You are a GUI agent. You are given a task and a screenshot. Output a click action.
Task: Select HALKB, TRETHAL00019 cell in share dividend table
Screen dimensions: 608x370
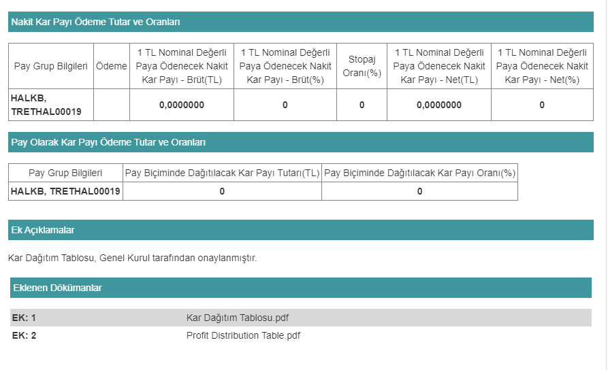coord(65,191)
